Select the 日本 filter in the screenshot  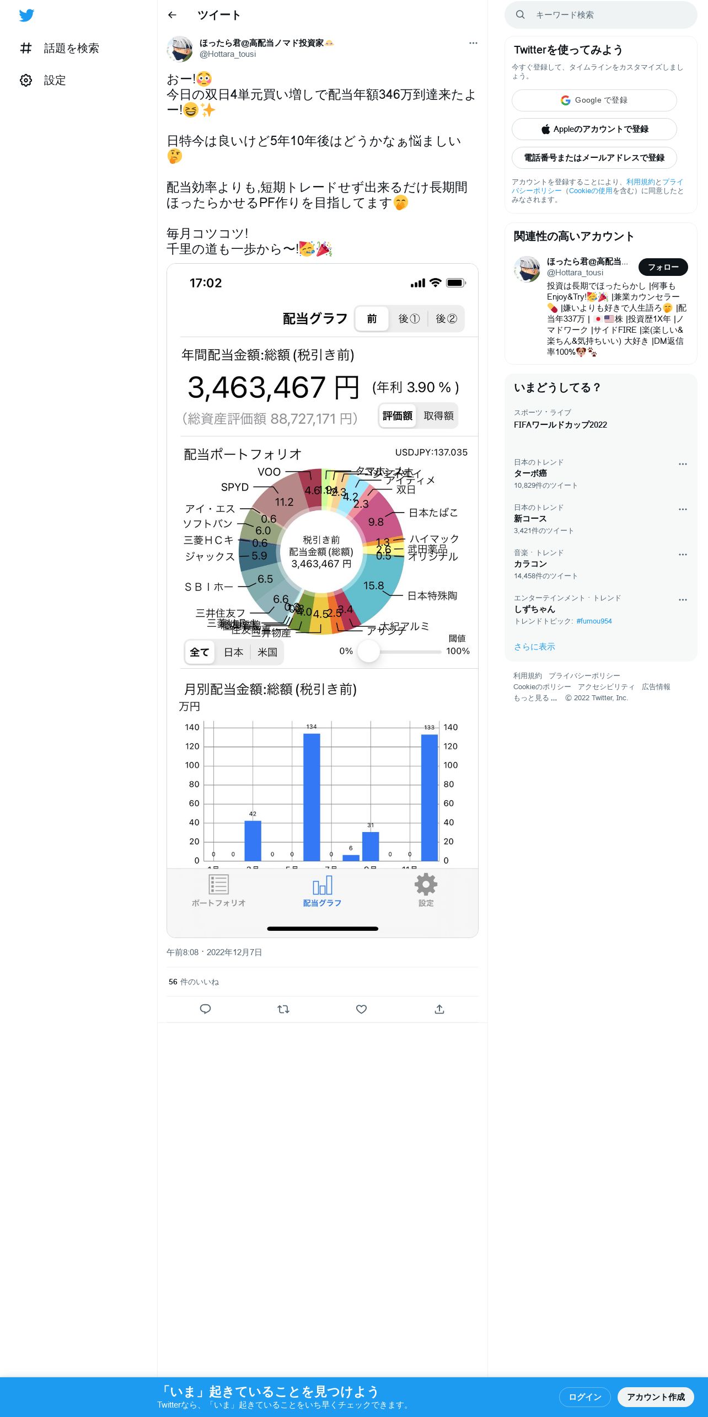(233, 652)
